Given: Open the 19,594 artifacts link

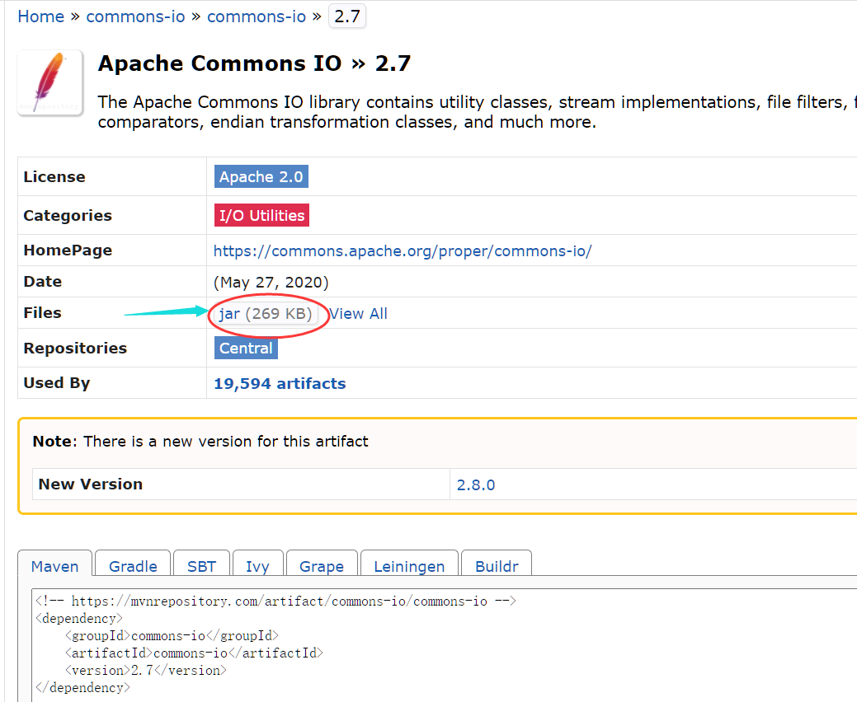Looking at the screenshot, I should [x=280, y=383].
